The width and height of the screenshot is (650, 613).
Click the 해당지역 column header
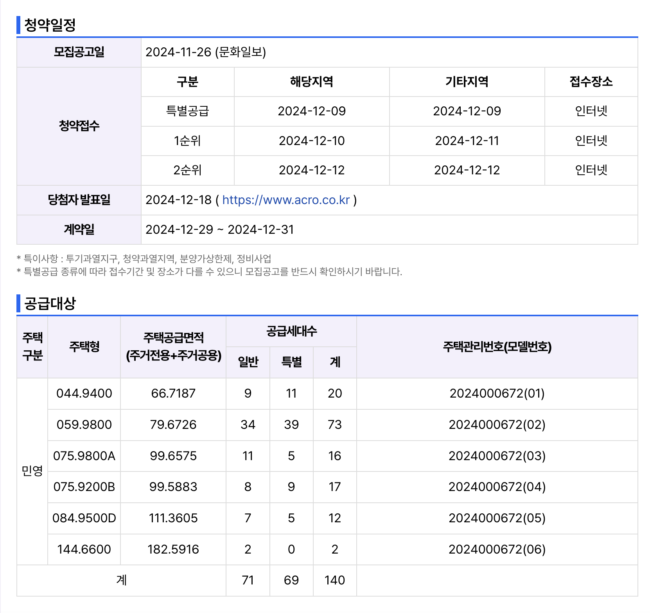[x=311, y=82]
